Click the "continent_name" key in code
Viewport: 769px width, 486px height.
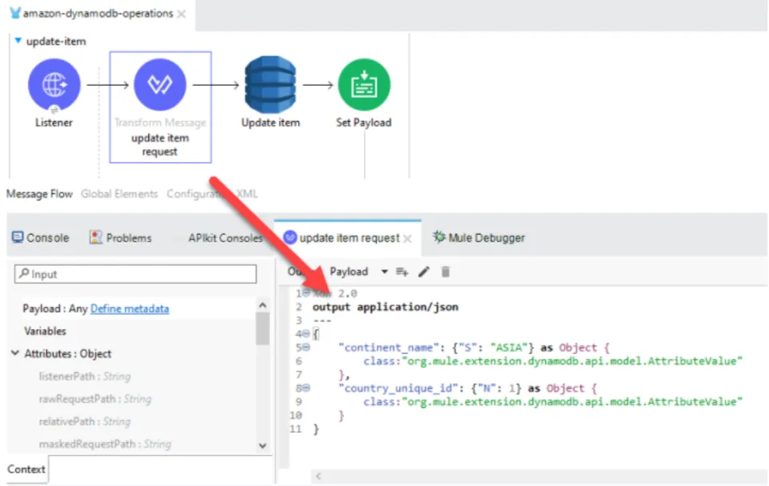click(388, 348)
